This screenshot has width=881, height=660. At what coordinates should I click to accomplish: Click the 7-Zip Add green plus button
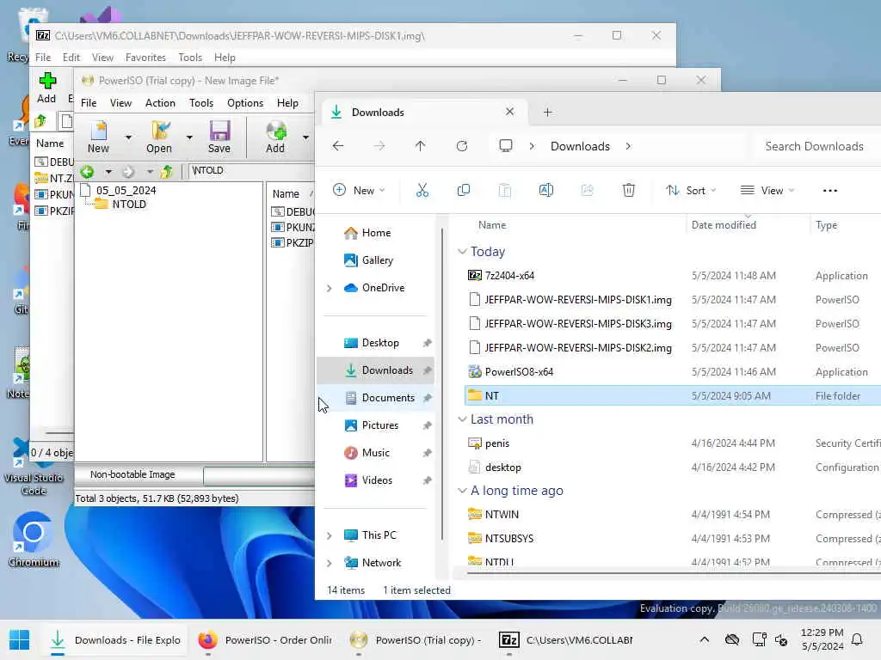pyautogui.click(x=47, y=88)
